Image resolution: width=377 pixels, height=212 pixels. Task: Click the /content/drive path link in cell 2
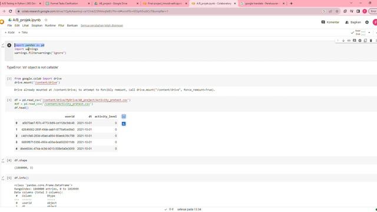click(46, 82)
